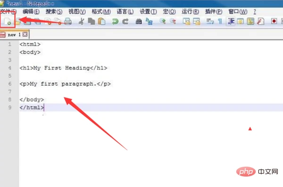Click the Close All documents toolbar icon
This screenshot has width=283, height=187.
58,22
